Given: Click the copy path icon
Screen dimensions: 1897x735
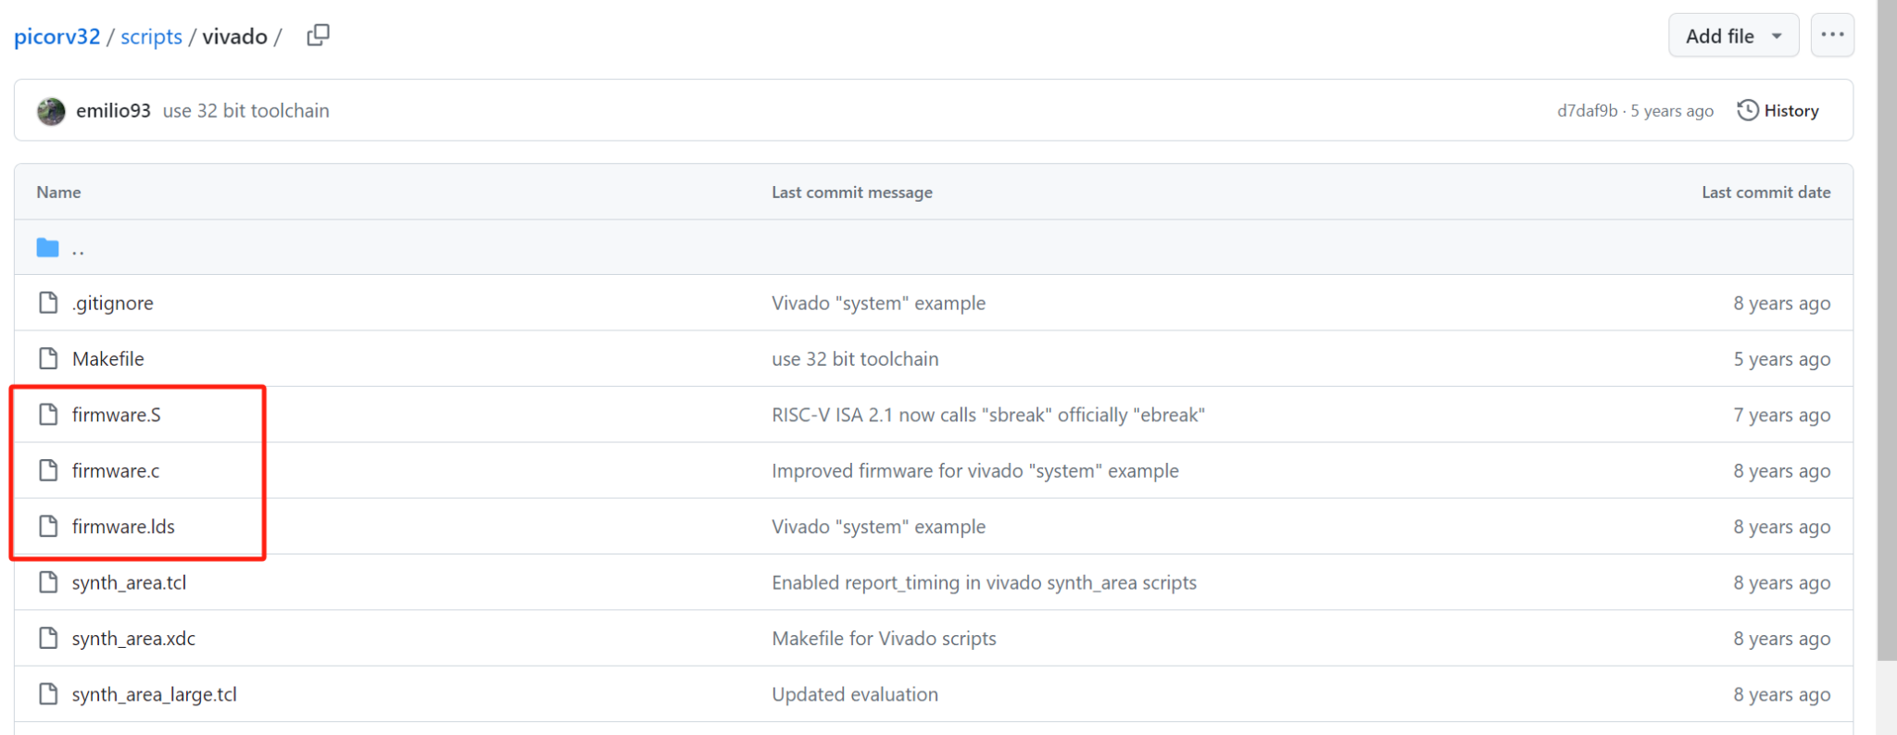Looking at the screenshot, I should [318, 35].
